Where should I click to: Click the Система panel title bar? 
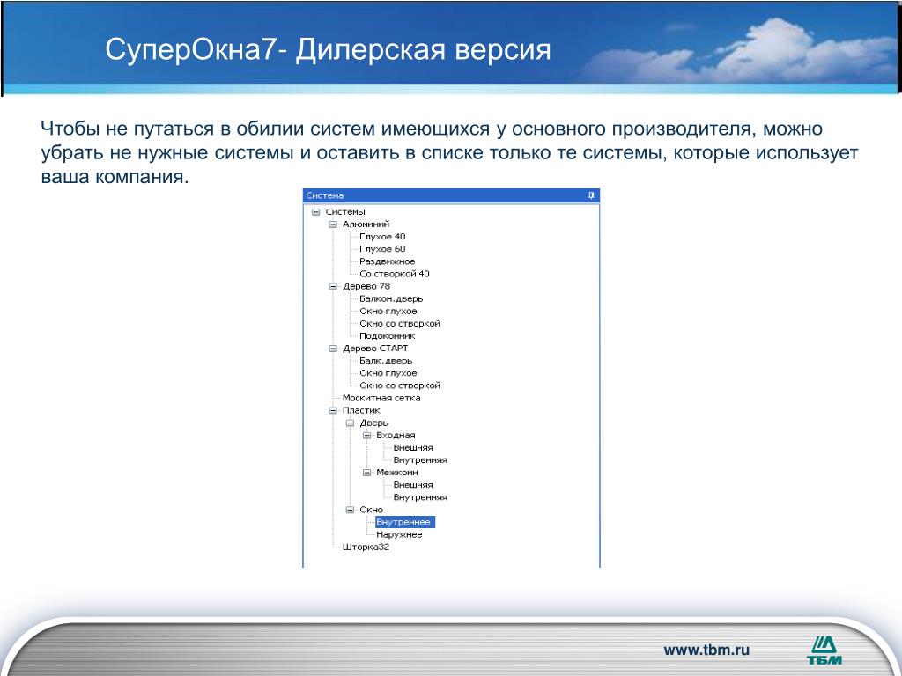[452, 195]
